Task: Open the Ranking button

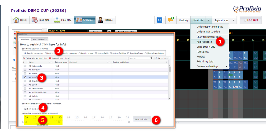Action: click(x=183, y=20)
